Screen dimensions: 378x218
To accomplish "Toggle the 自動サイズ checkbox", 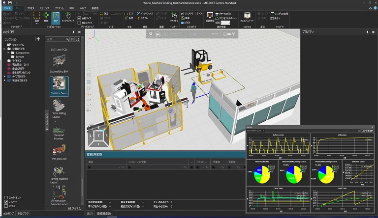I will 79,18.
